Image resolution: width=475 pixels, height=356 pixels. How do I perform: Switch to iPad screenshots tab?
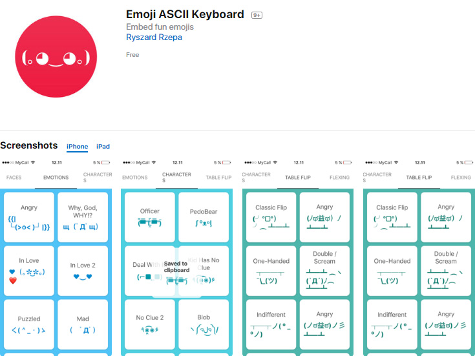103,147
